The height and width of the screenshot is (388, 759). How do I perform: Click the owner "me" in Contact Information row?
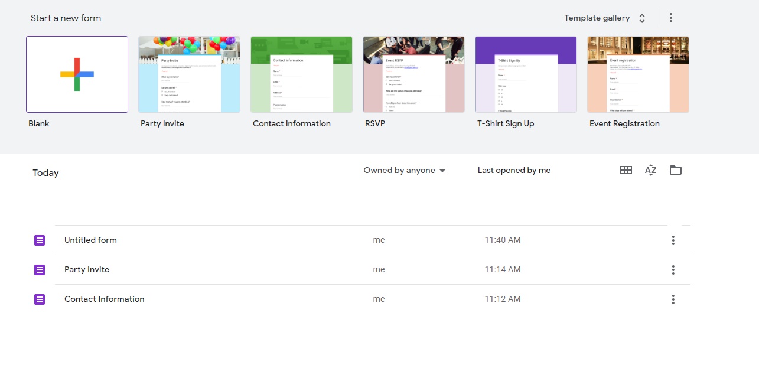(379, 299)
